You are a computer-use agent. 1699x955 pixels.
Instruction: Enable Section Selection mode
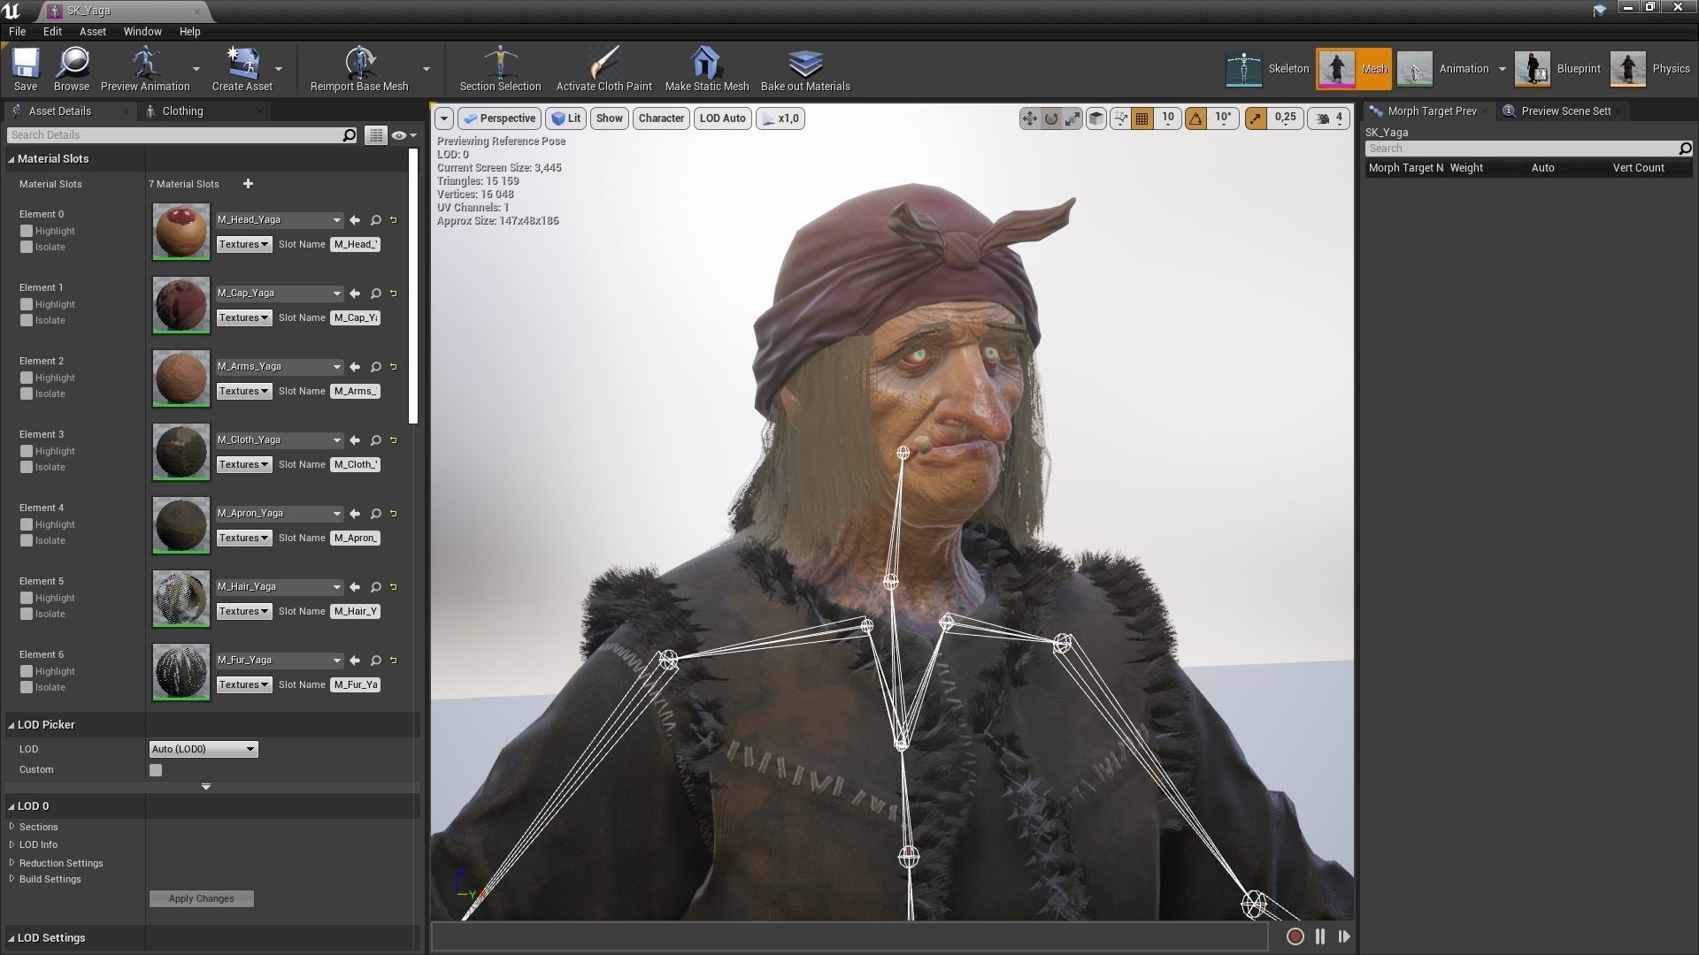500,69
